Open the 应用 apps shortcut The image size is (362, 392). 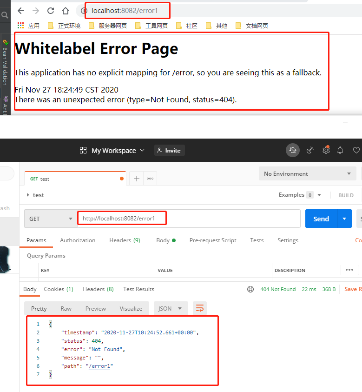(28, 26)
